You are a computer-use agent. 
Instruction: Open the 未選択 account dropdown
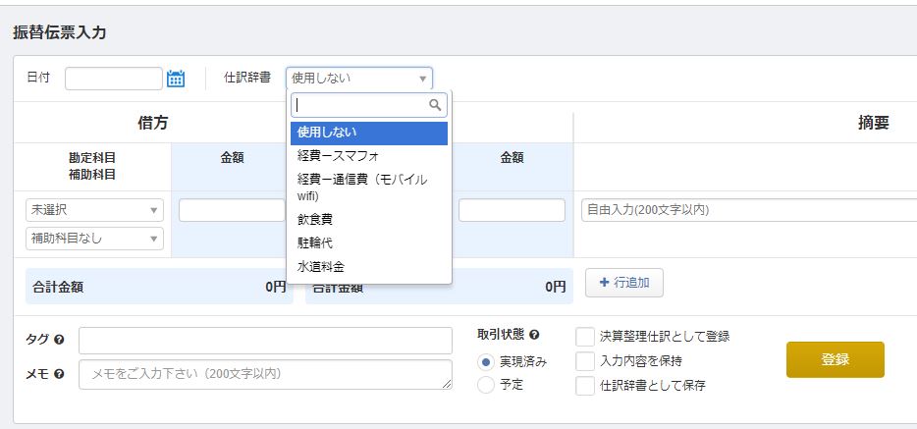pos(94,210)
